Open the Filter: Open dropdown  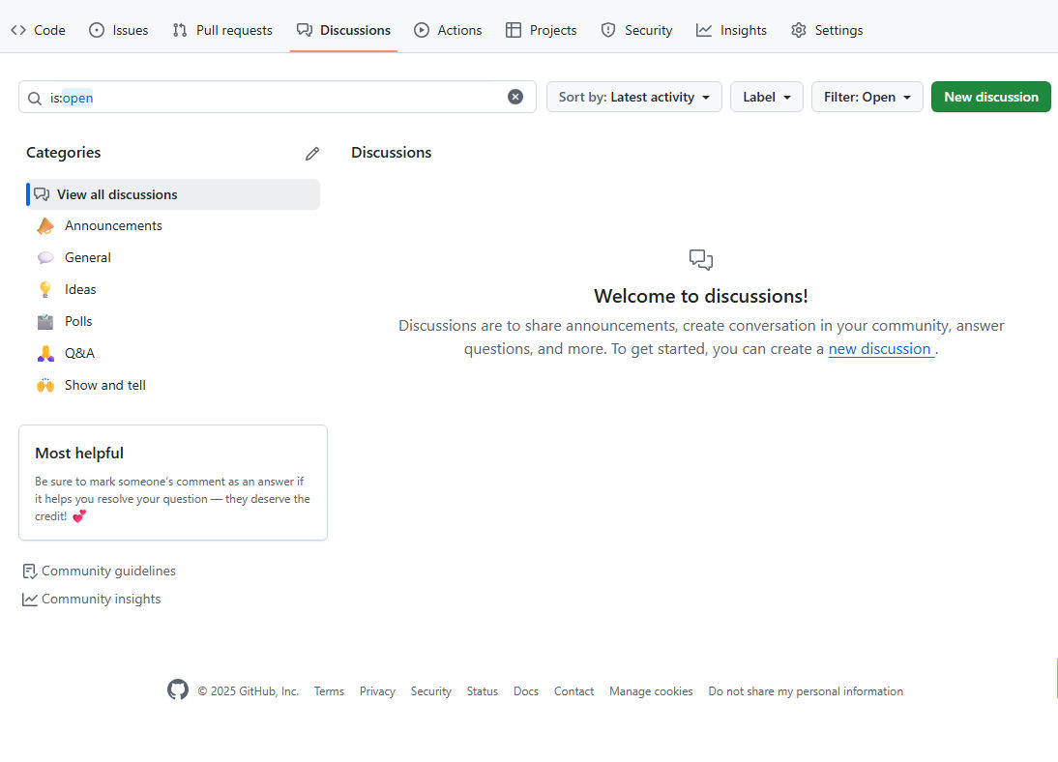[x=867, y=97]
